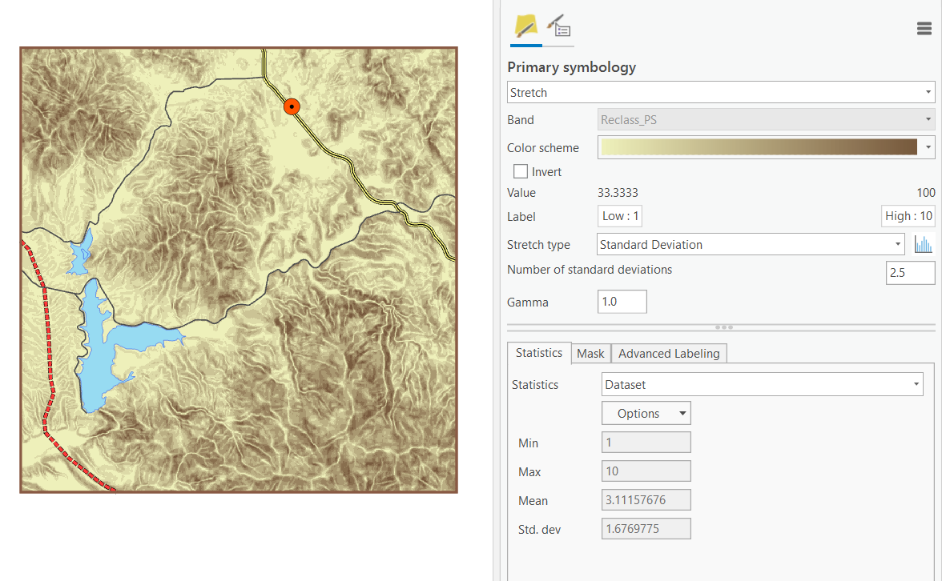942x581 pixels.
Task: Open the symbology pane hamburger menu
Action: click(924, 29)
